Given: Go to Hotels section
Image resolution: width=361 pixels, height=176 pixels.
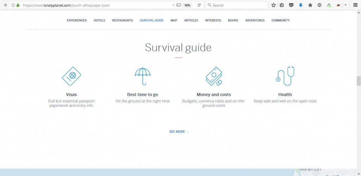Looking at the screenshot, I should coord(99,20).
